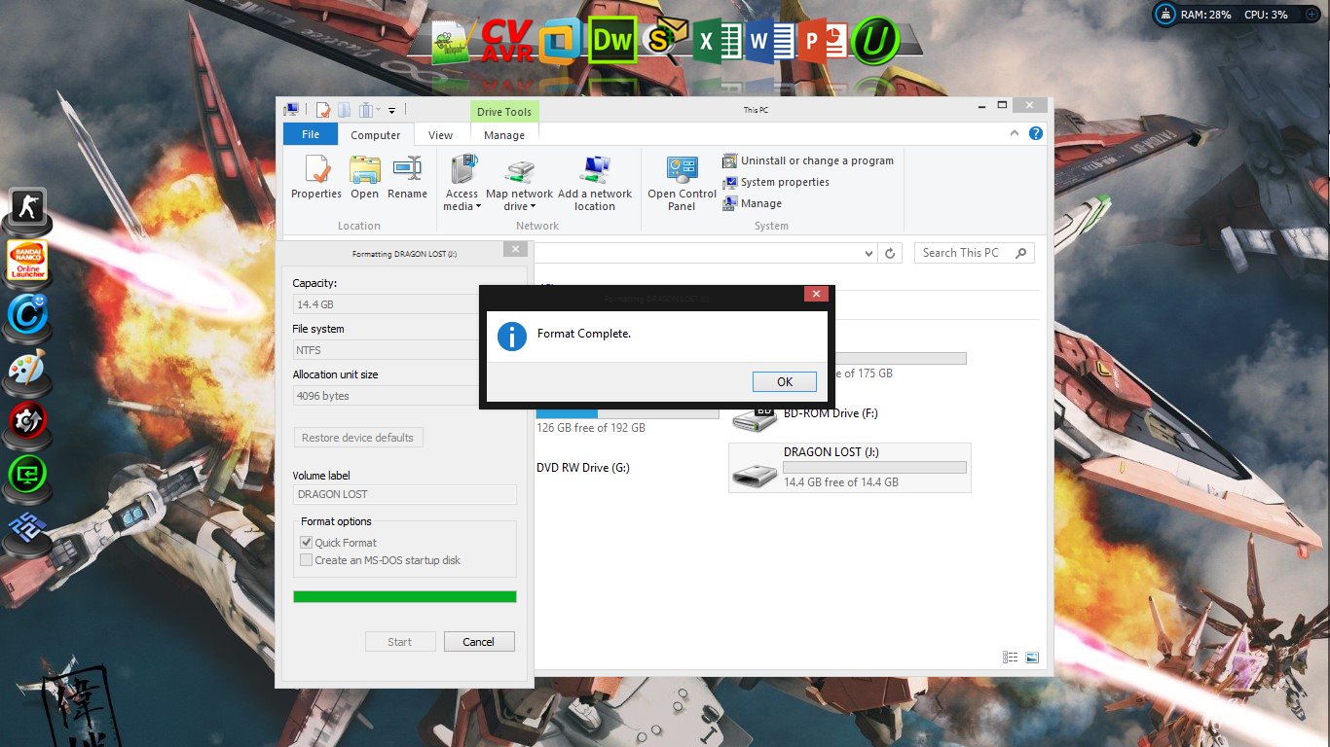The height and width of the screenshot is (747, 1330).
Task: Refresh the This PC address bar
Action: [x=890, y=253]
